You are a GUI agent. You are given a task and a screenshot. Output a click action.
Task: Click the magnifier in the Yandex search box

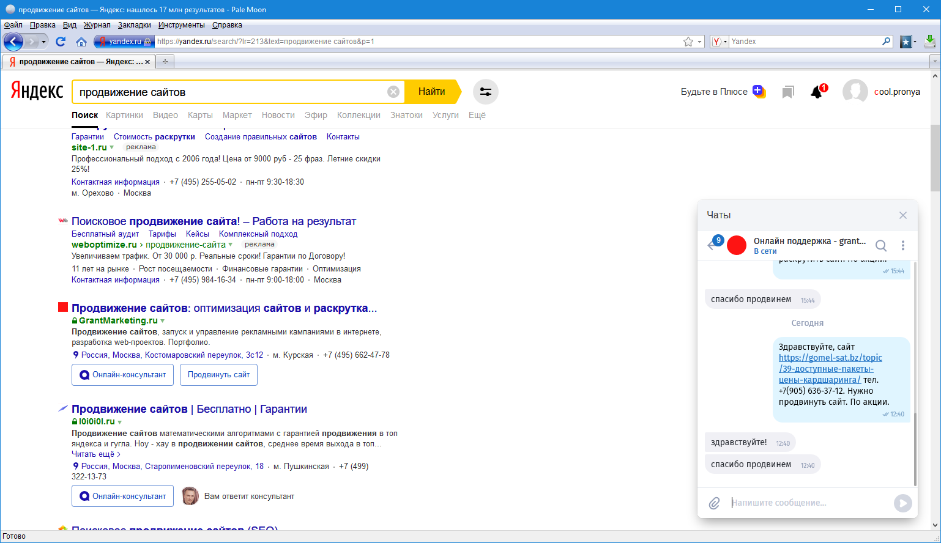point(887,42)
